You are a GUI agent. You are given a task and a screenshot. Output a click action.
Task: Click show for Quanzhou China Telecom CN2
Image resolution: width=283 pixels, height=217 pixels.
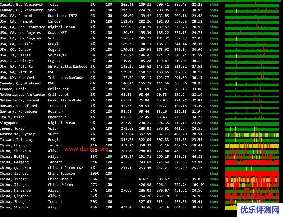[x=214, y=168]
